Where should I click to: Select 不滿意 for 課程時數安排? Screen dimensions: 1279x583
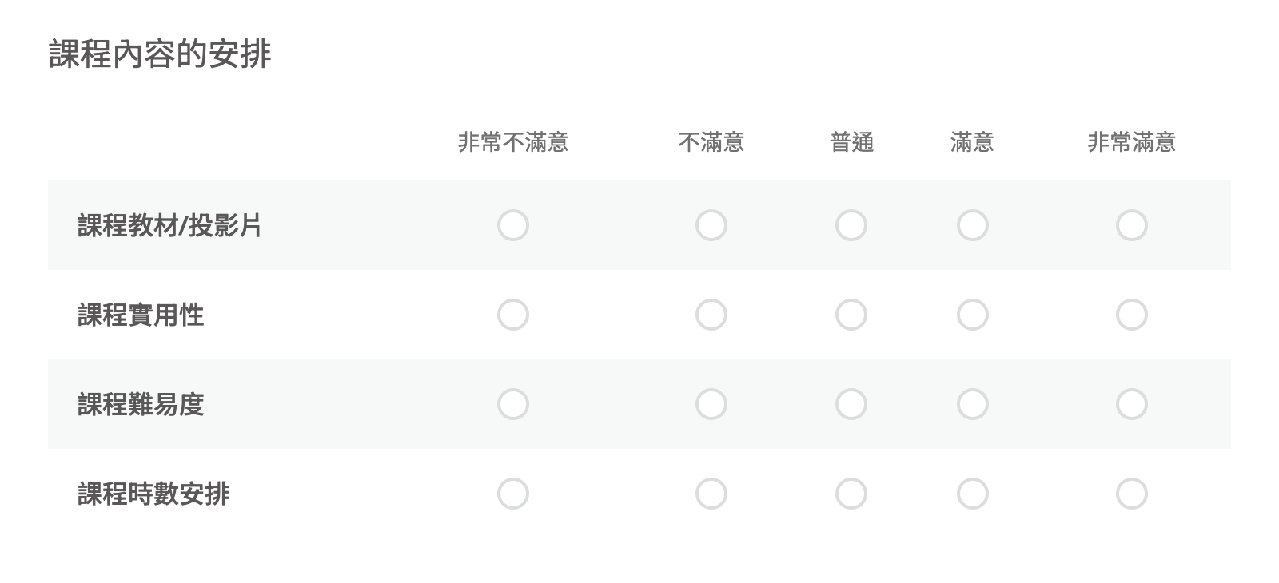click(711, 494)
